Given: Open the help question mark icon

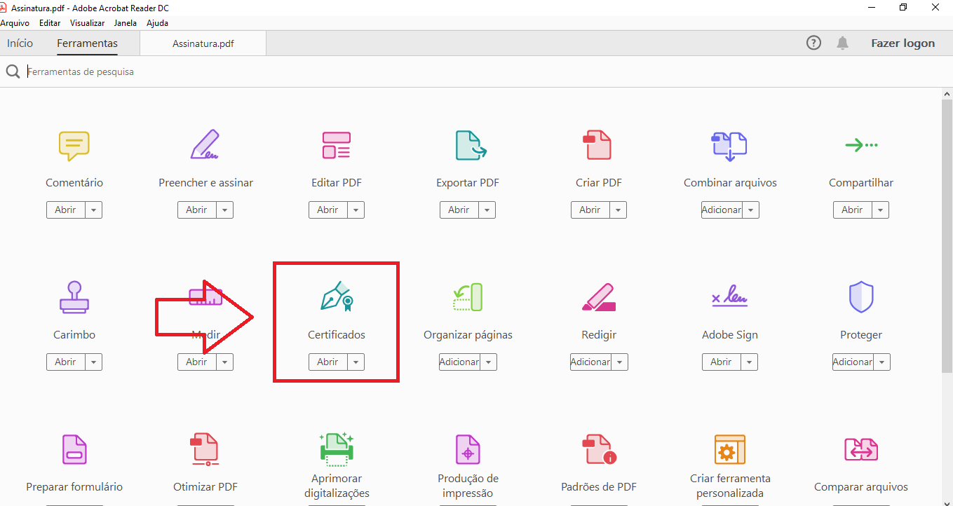Looking at the screenshot, I should [x=813, y=43].
